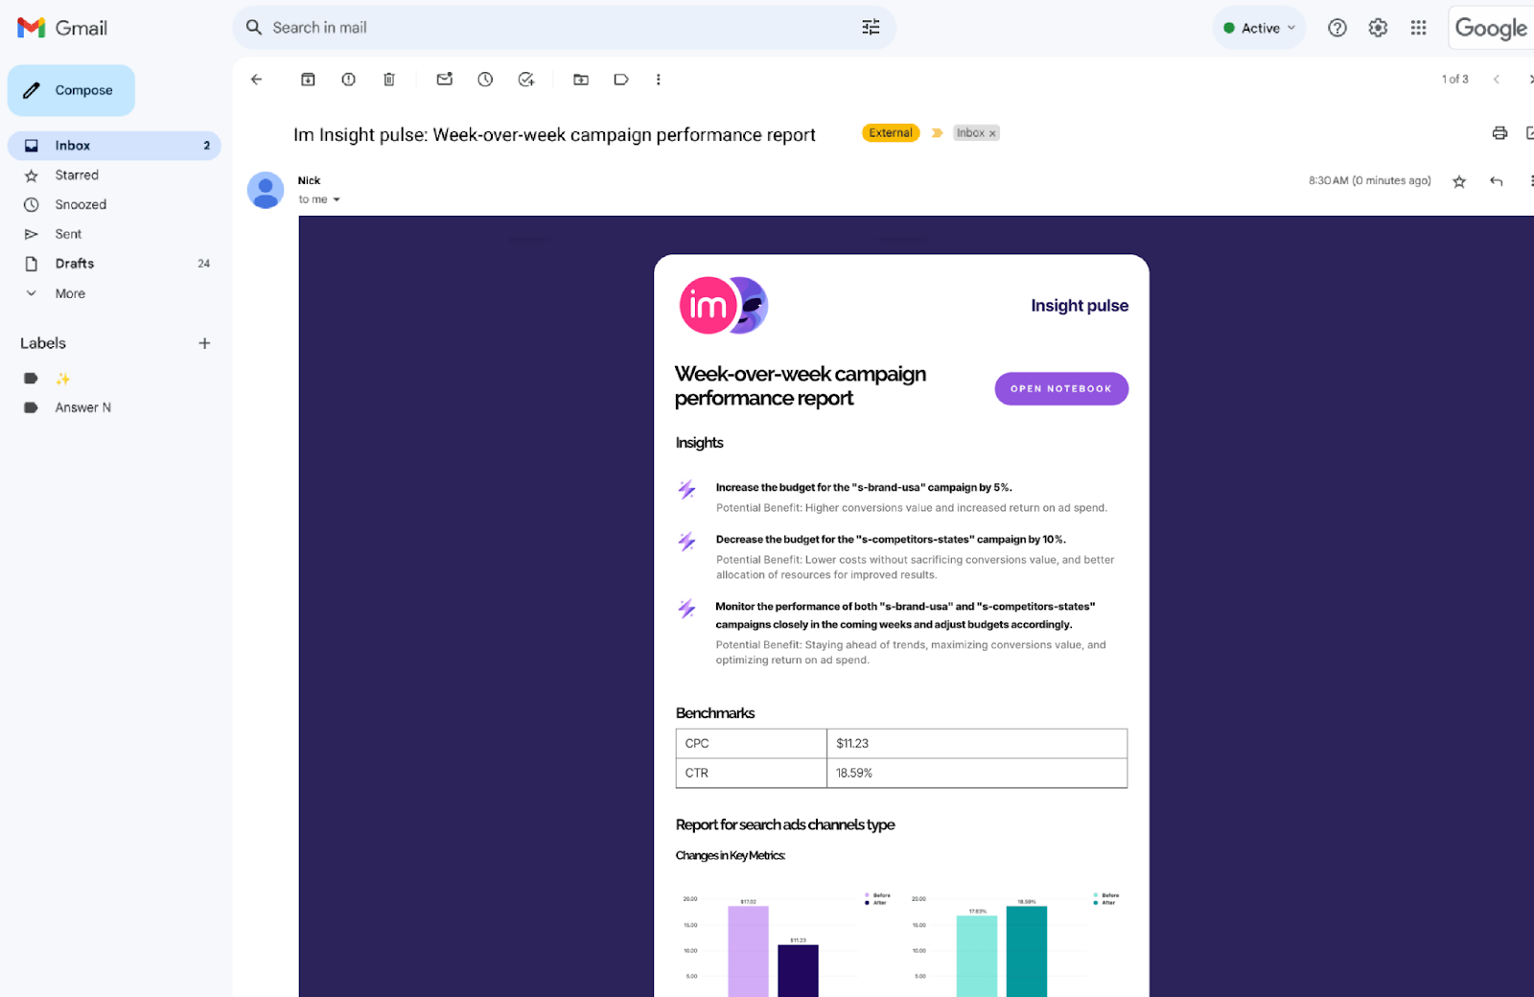Expand the More section in sidebar
This screenshot has height=997, width=1534.
[69, 293]
